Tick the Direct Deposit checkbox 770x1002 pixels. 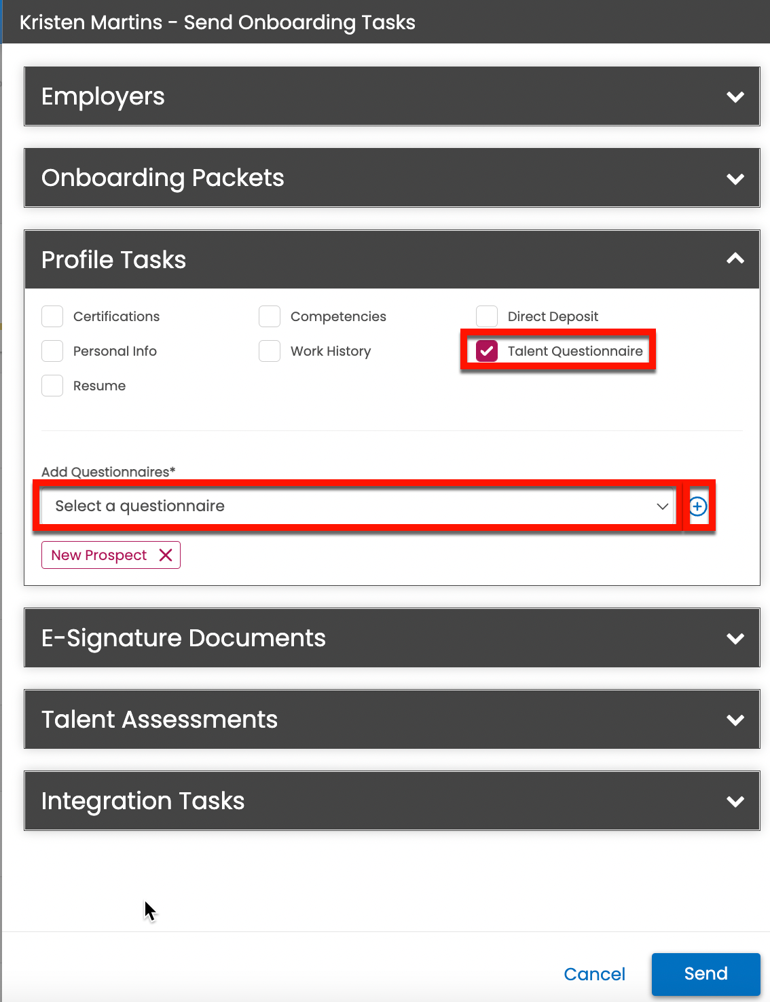(x=487, y=316)
